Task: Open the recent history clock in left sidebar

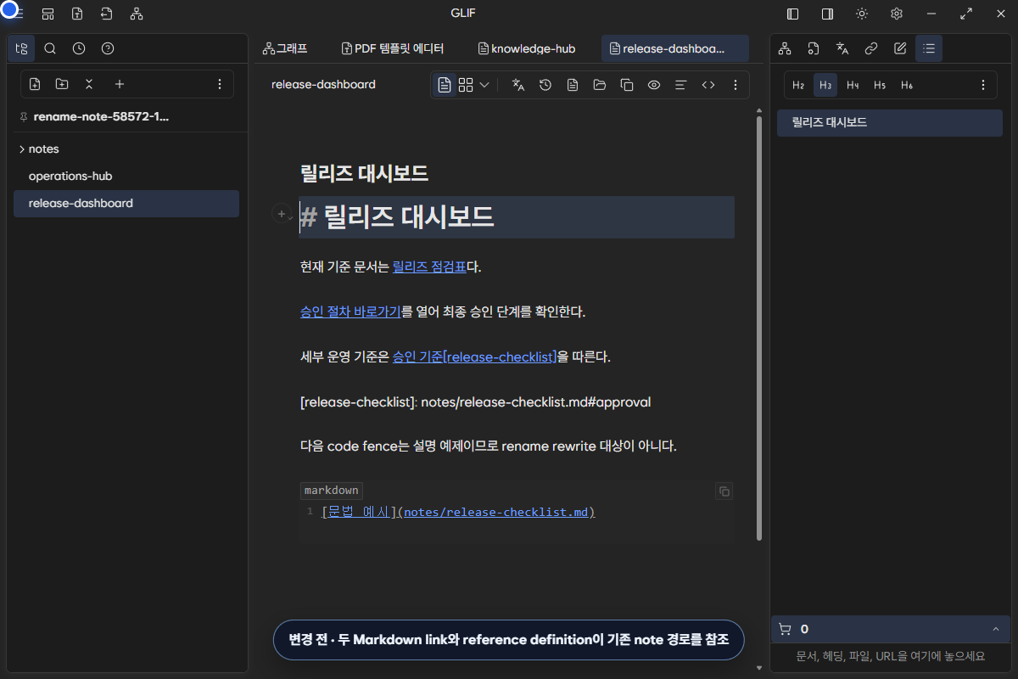Action: pyautogui.click(x=79, y=48)
